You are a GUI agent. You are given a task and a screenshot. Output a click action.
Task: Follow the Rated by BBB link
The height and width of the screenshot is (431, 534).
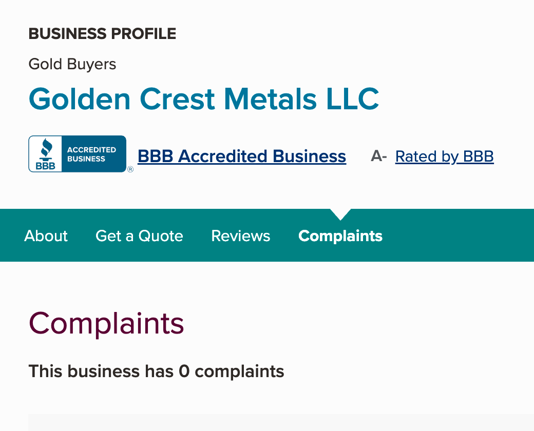click(444, 156)
